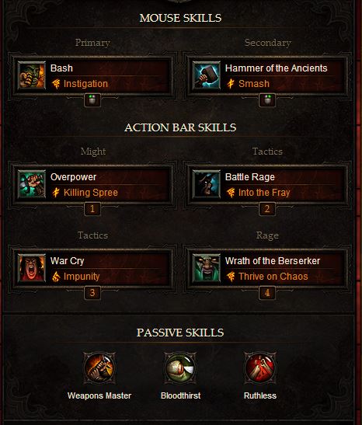This screenshot has width=362, height=425.
Task: Click the Bash skill icon
Action: click(32, 75)
